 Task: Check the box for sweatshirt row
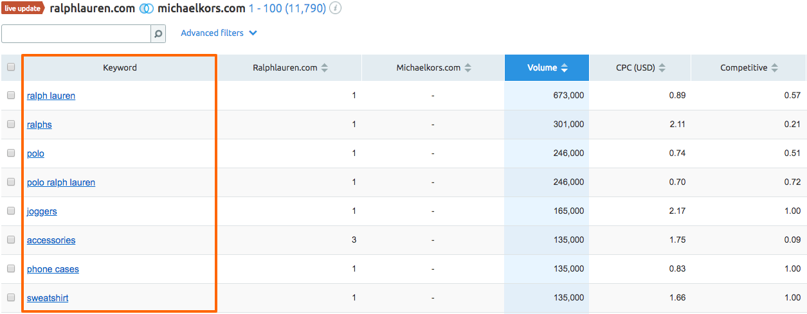point(11,297)
